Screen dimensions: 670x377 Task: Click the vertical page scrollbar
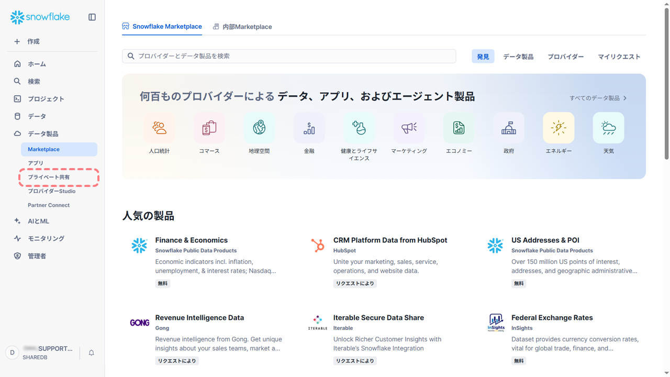click(666, 84)
